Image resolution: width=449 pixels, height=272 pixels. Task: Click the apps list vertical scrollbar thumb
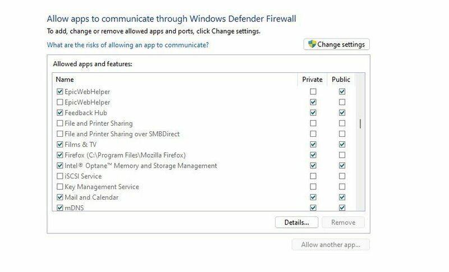(360, 124)
